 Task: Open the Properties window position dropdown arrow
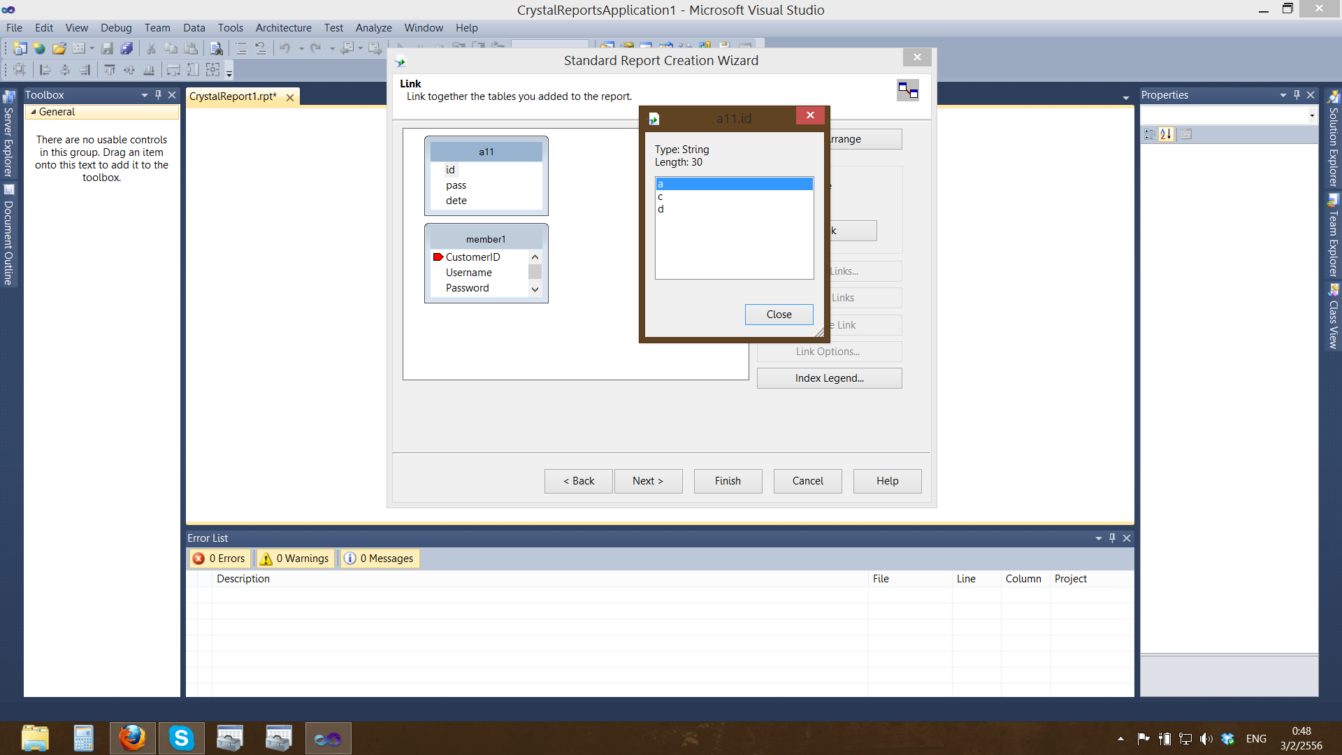coord(1283,95)
